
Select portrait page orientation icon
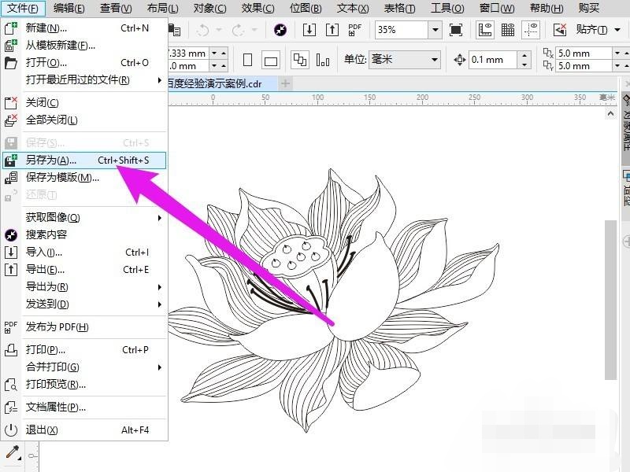(248, 61)
